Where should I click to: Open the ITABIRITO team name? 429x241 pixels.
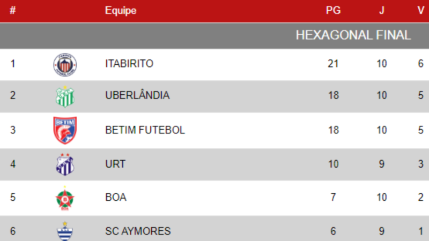pyautogui.click(x=129, y=64)
